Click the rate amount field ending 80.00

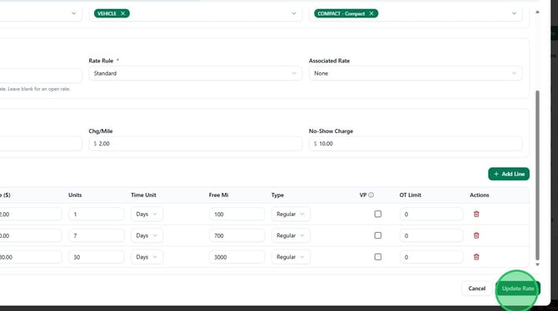[x=30, y=257]
